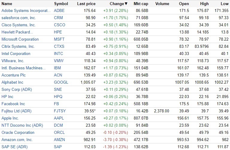Open the Apple Inc. company link

click(x=10, y=118)
